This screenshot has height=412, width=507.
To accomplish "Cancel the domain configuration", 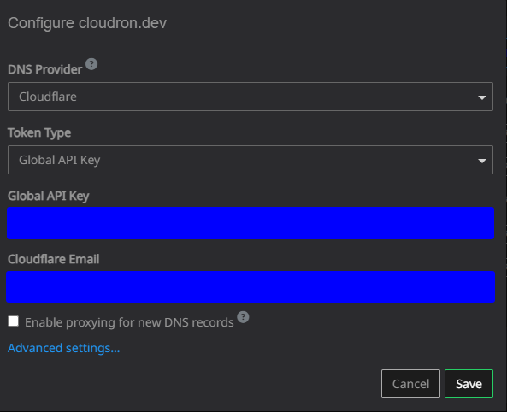I will coord(410,384).
